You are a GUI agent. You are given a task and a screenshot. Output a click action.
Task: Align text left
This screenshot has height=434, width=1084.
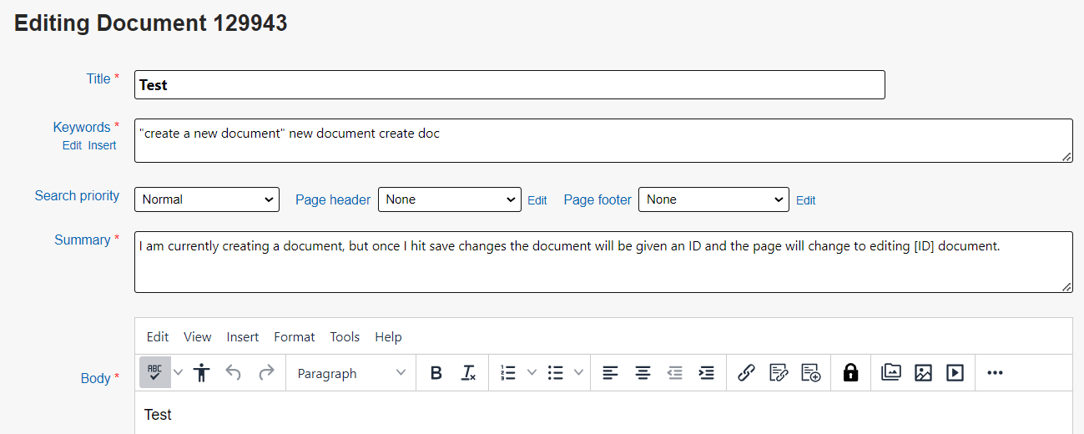tap(611, 373)
